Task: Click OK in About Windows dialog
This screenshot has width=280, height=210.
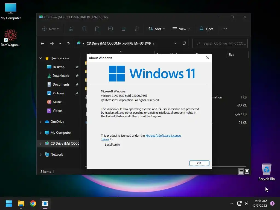Action: [199, 163]
